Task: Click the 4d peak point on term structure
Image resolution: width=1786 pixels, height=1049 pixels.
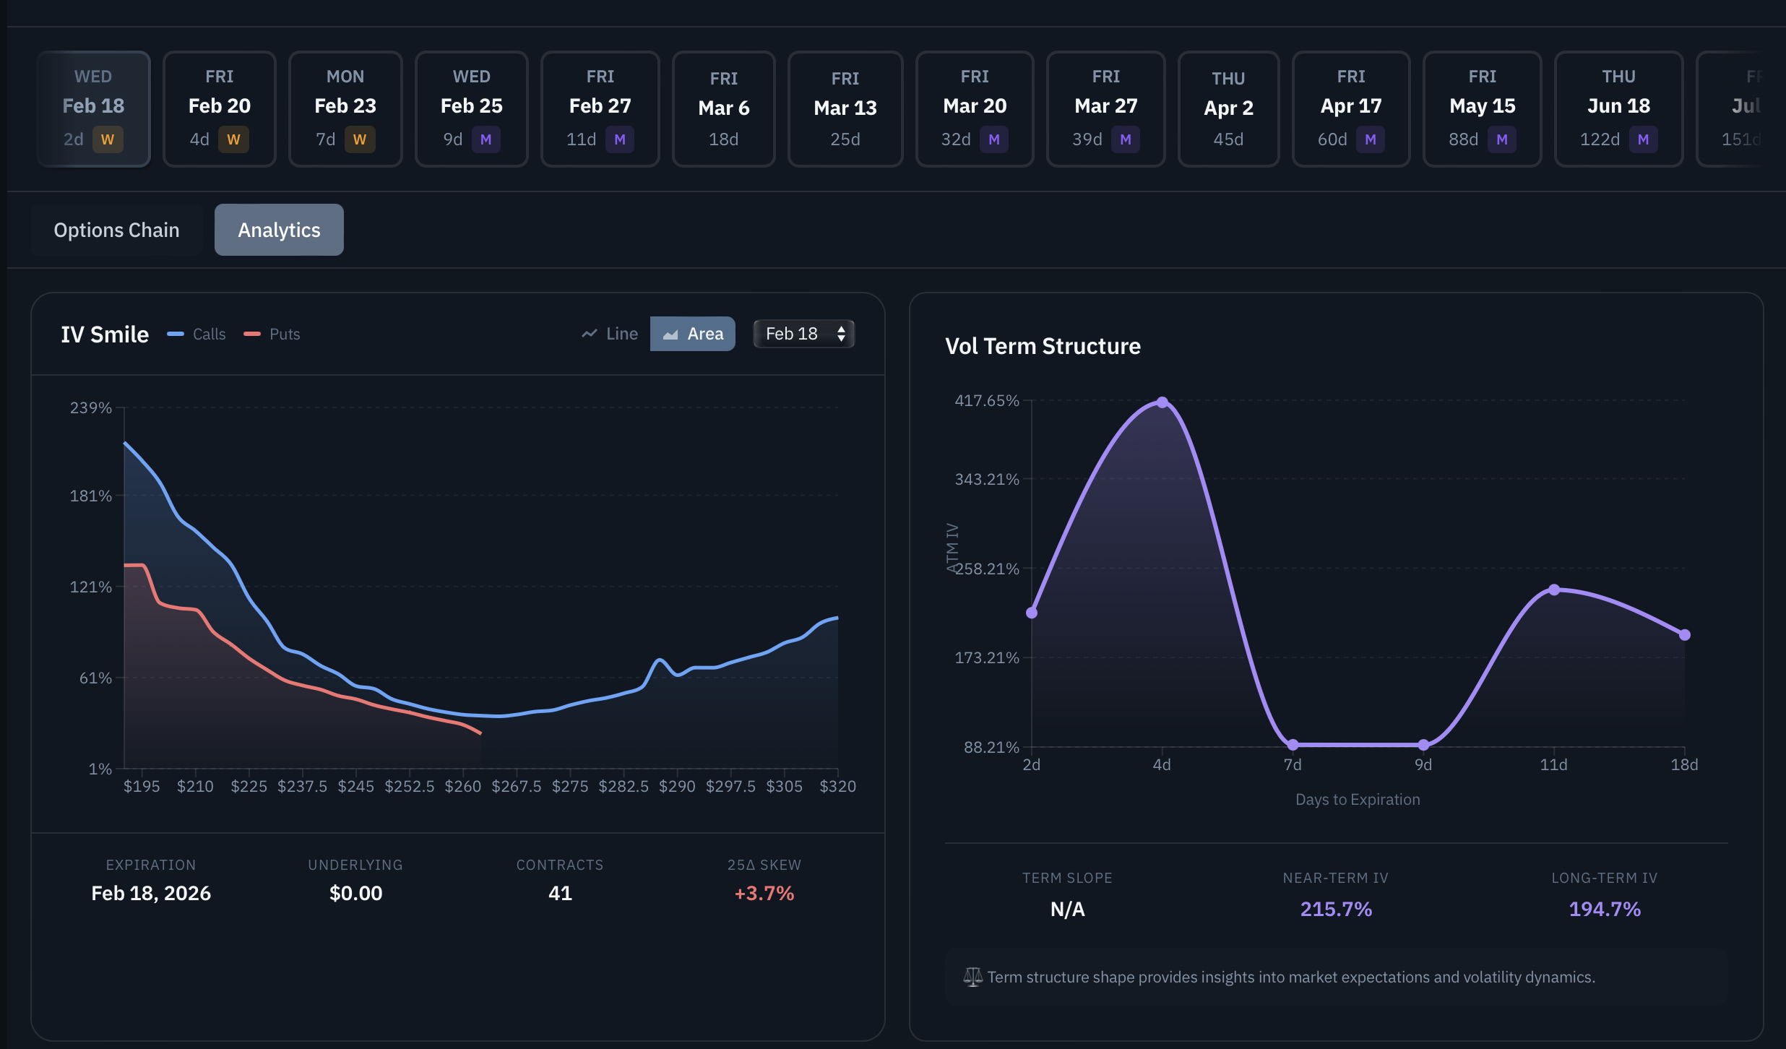Action: 1162,402
